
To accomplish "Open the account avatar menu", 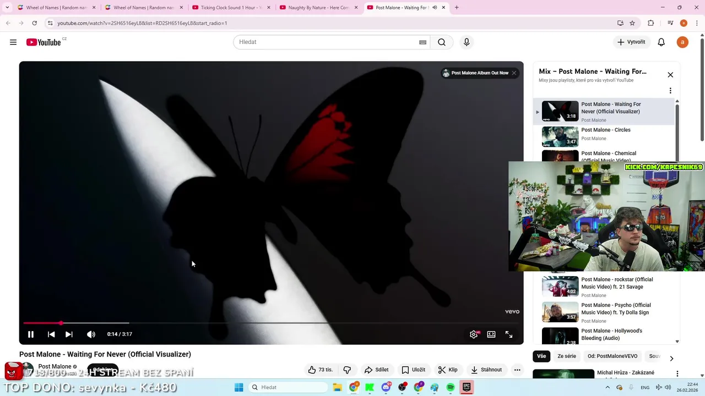I will [682, 42].
